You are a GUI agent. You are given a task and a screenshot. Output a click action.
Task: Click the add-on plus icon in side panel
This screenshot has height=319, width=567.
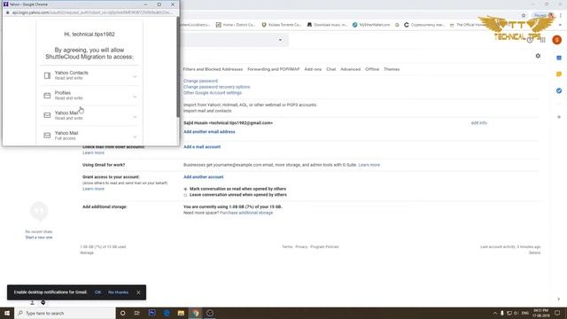tap(559, 117)
